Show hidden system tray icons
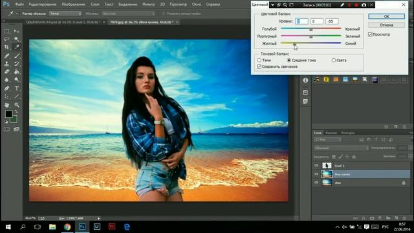The width and height of the screenshot is (414, 233). click(338, 227)
